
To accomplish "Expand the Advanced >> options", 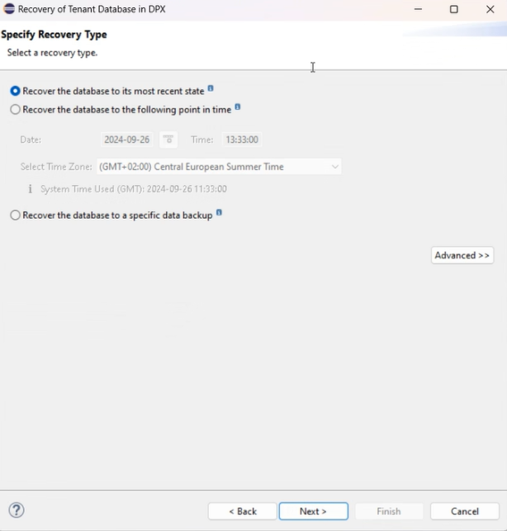I will pos(462,256).
